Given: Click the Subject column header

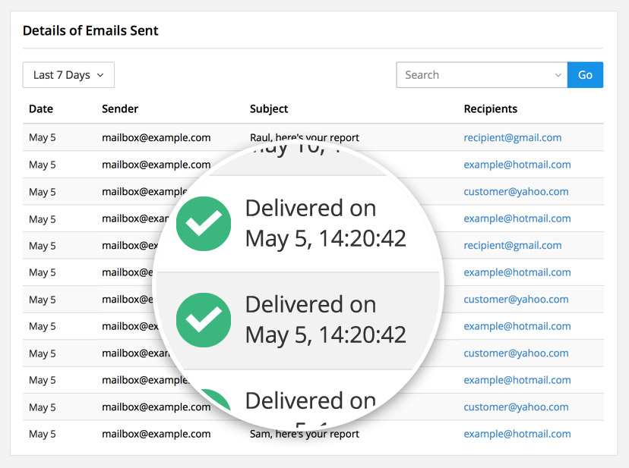Looking at the screenshot, I should click(269, 109).
